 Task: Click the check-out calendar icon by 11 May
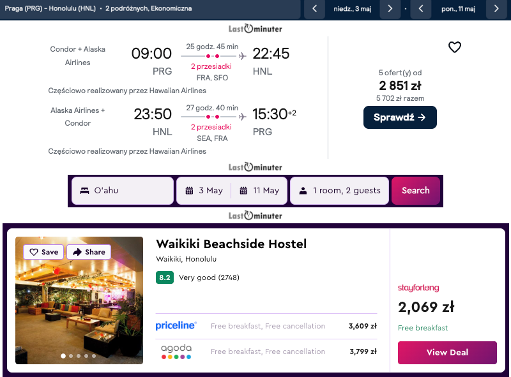[243, 191]
